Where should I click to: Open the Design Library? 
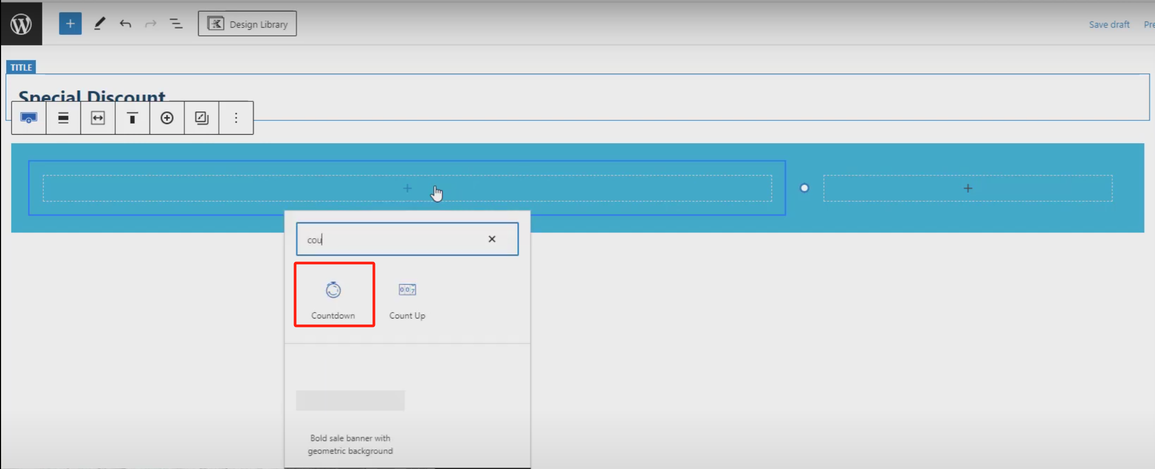click(x=247, y=24)
